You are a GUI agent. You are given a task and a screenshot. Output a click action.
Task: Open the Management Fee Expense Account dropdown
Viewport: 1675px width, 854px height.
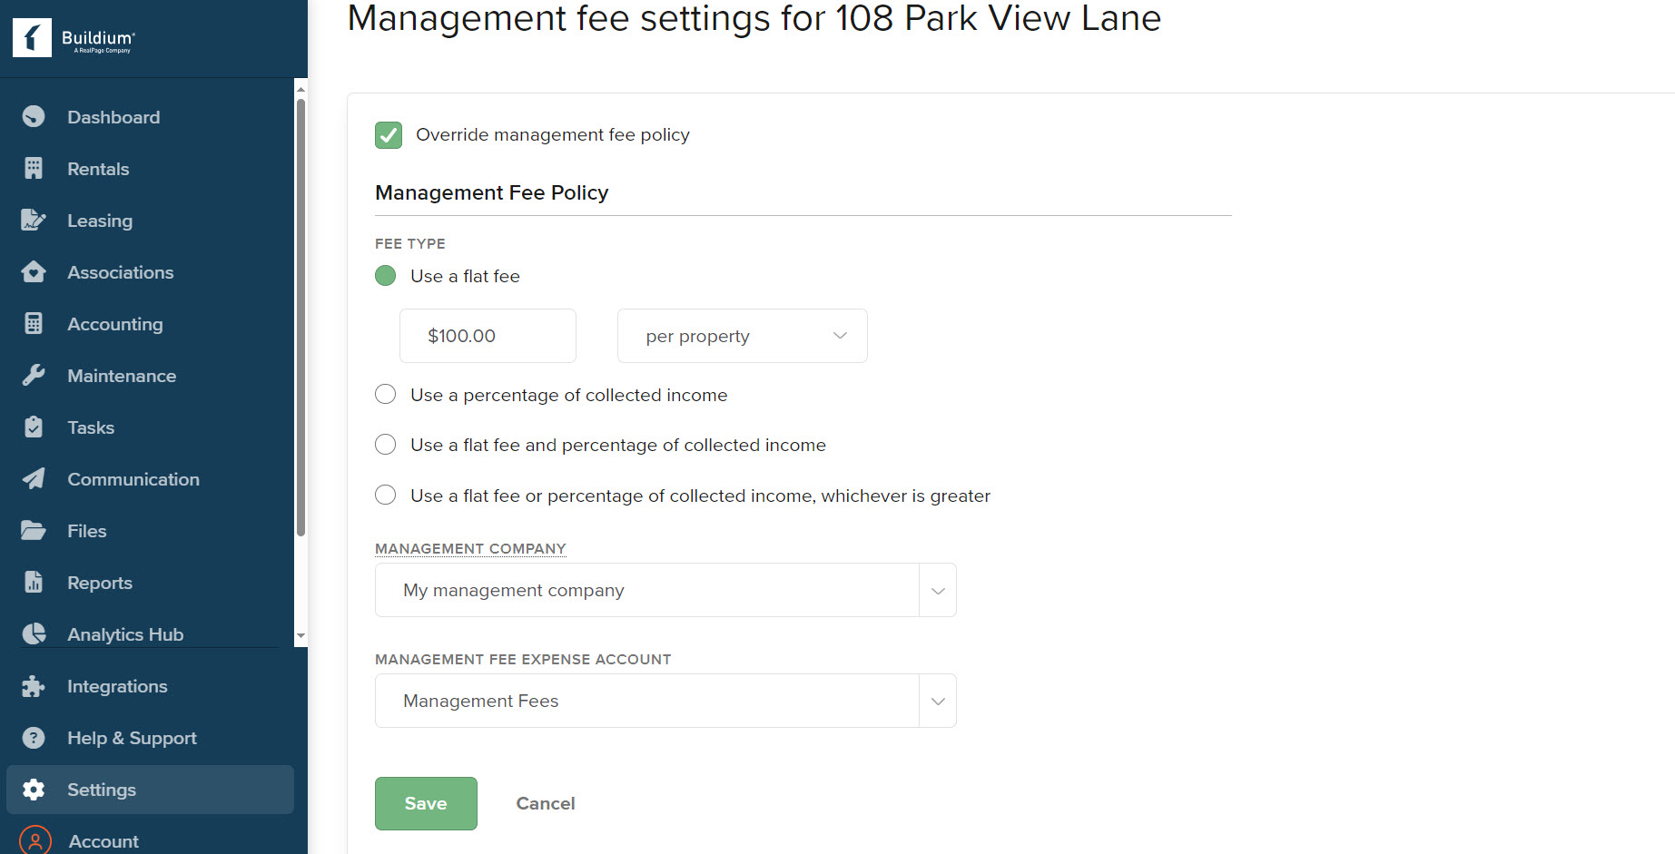click(x=936, y=701)
